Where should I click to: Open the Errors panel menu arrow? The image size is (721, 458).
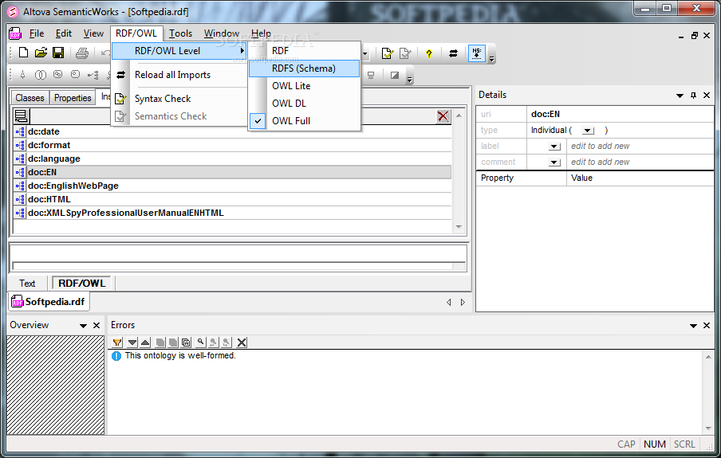[x=693, y=326]
